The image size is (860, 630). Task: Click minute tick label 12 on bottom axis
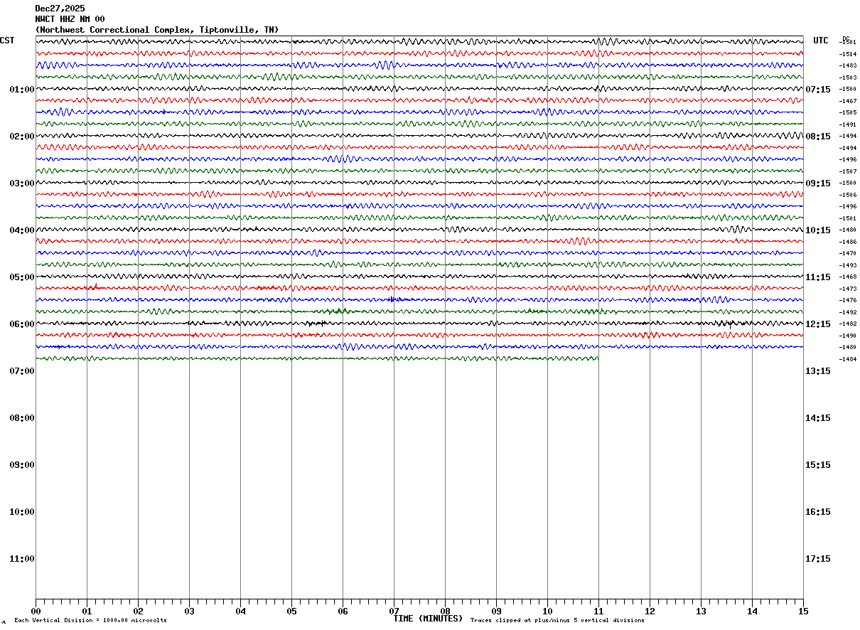click(650, 612)
